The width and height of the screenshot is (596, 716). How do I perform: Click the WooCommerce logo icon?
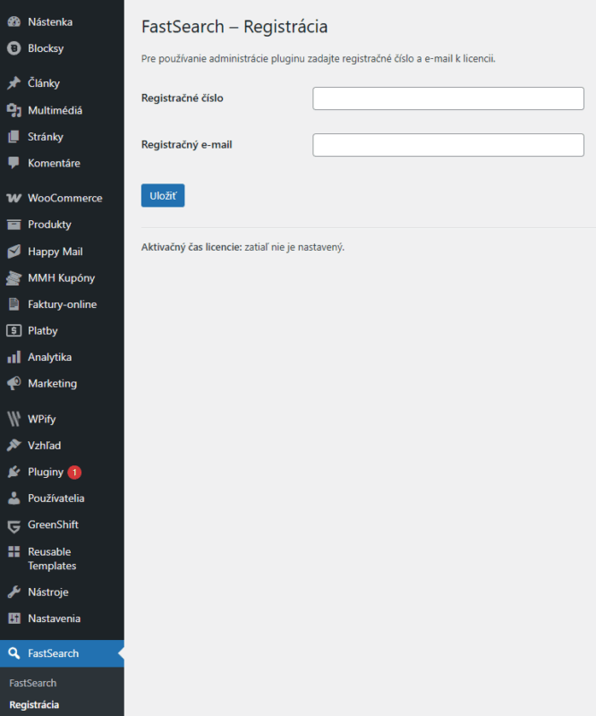pyautogui.click(x=14, y=198)
